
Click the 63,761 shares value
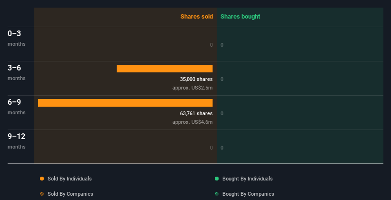click(x=196, y=113)
